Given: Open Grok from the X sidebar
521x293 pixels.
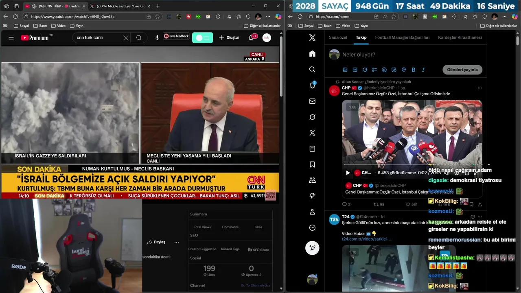Looking at the screenshot, I should coord(312,117).
